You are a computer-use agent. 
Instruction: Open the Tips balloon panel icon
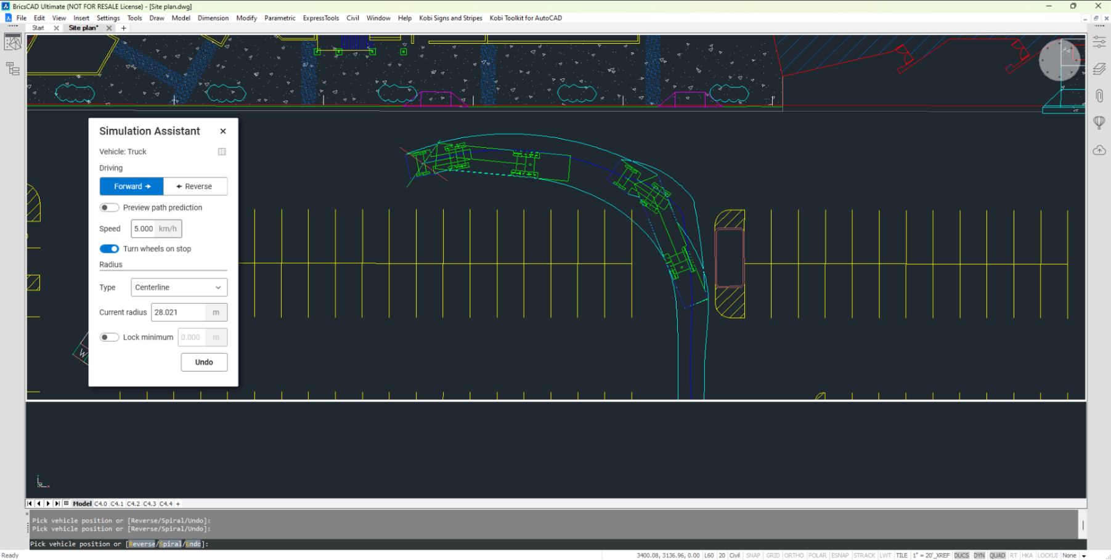1099,123
